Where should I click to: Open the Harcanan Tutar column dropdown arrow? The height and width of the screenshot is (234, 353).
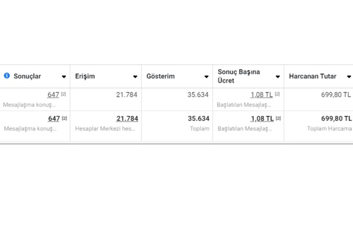349,77
